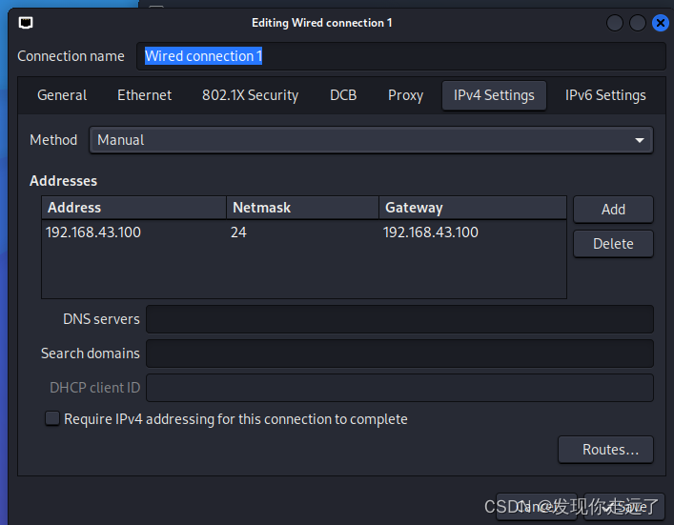Screen dimensions: 674x525
Task: Click the Add address button
Action: [613, 210]
